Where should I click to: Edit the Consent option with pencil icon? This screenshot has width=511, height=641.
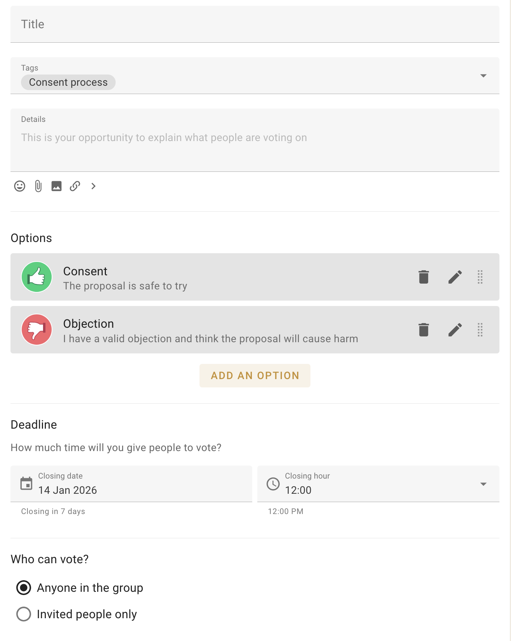point(455,277)
